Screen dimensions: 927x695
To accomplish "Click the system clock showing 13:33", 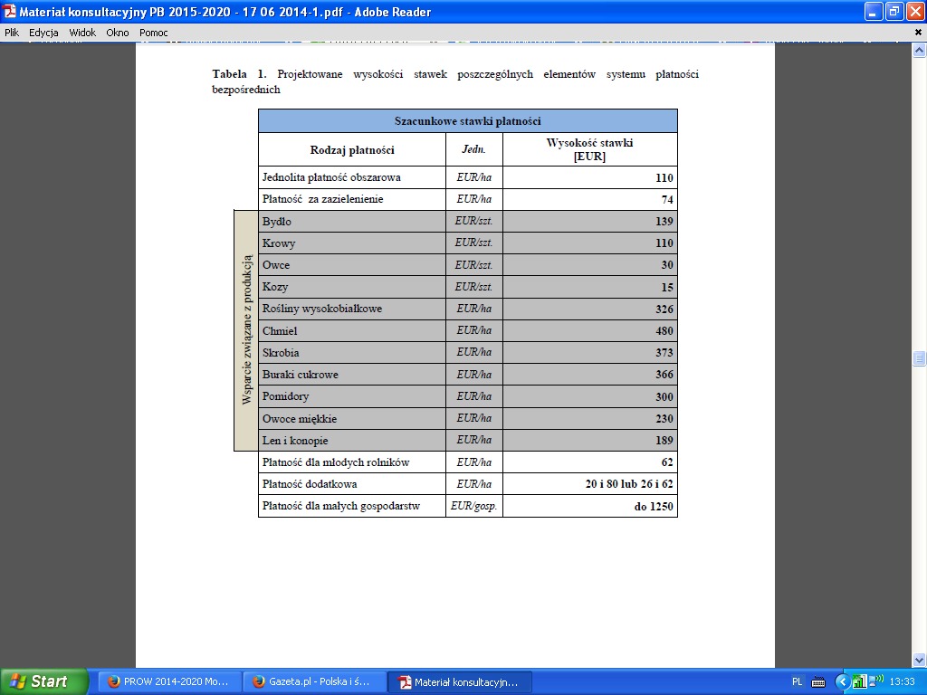I will (x=903, y=681).
